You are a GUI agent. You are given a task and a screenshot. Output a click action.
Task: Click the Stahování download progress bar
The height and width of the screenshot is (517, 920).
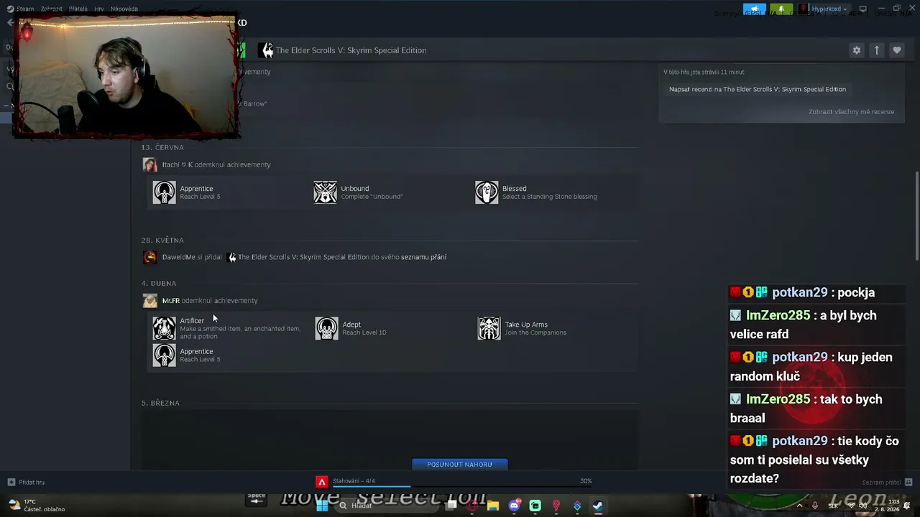[x=461, y=486]
